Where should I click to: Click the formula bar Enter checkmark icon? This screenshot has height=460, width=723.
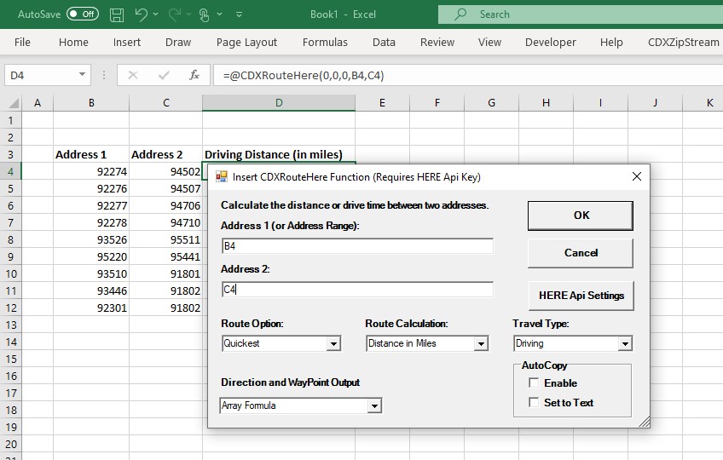click(x=164, y=75)
